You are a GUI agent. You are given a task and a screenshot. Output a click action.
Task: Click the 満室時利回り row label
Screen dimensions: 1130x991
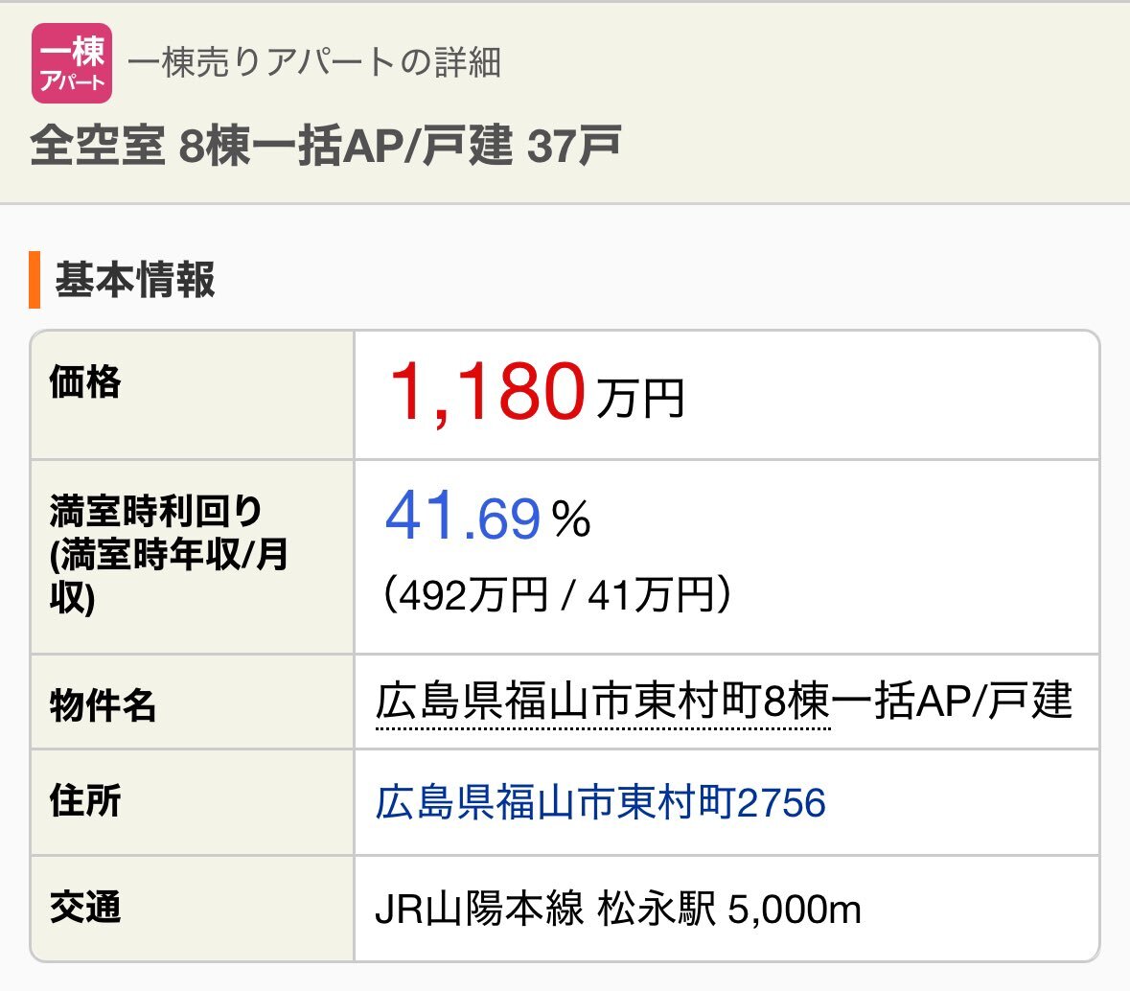point(170,554)
